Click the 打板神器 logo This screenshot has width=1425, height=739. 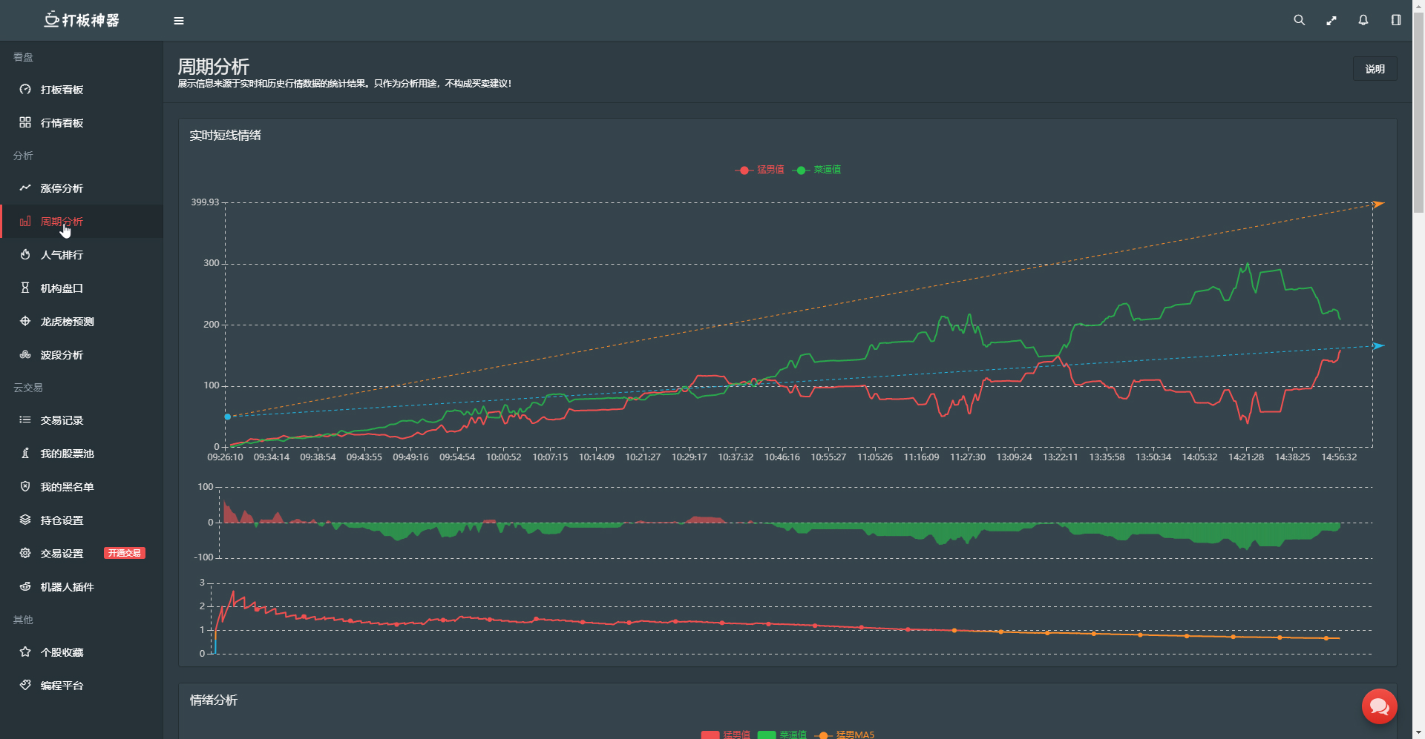pyautogui.click(x=82, y=20)
